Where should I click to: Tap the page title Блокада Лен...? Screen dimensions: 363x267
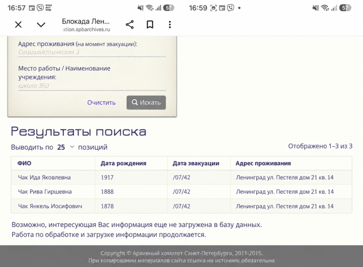pyautogui.click(x=86, y=21)
